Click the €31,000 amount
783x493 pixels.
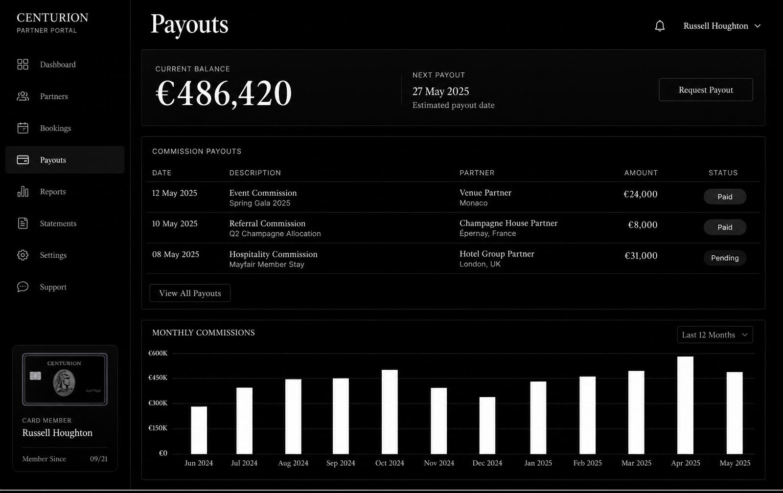641,256
